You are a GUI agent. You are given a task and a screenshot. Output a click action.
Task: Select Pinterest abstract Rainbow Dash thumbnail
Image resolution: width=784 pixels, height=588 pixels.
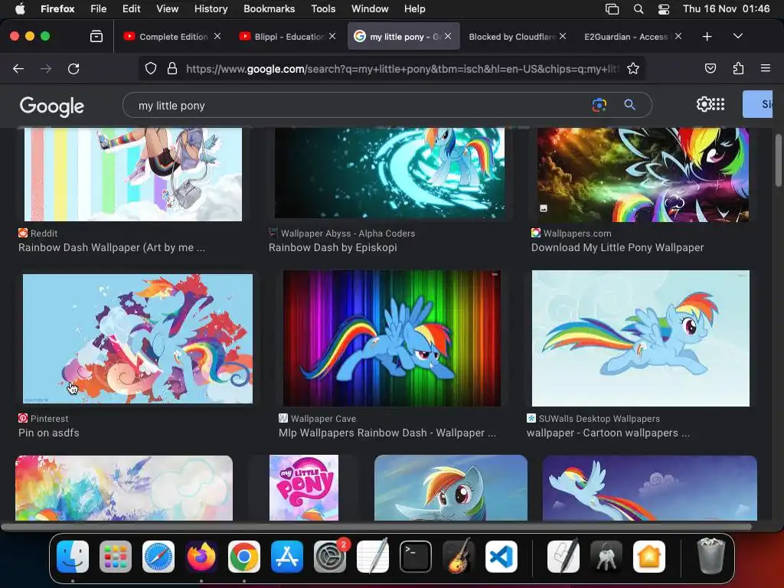[138, 338]
